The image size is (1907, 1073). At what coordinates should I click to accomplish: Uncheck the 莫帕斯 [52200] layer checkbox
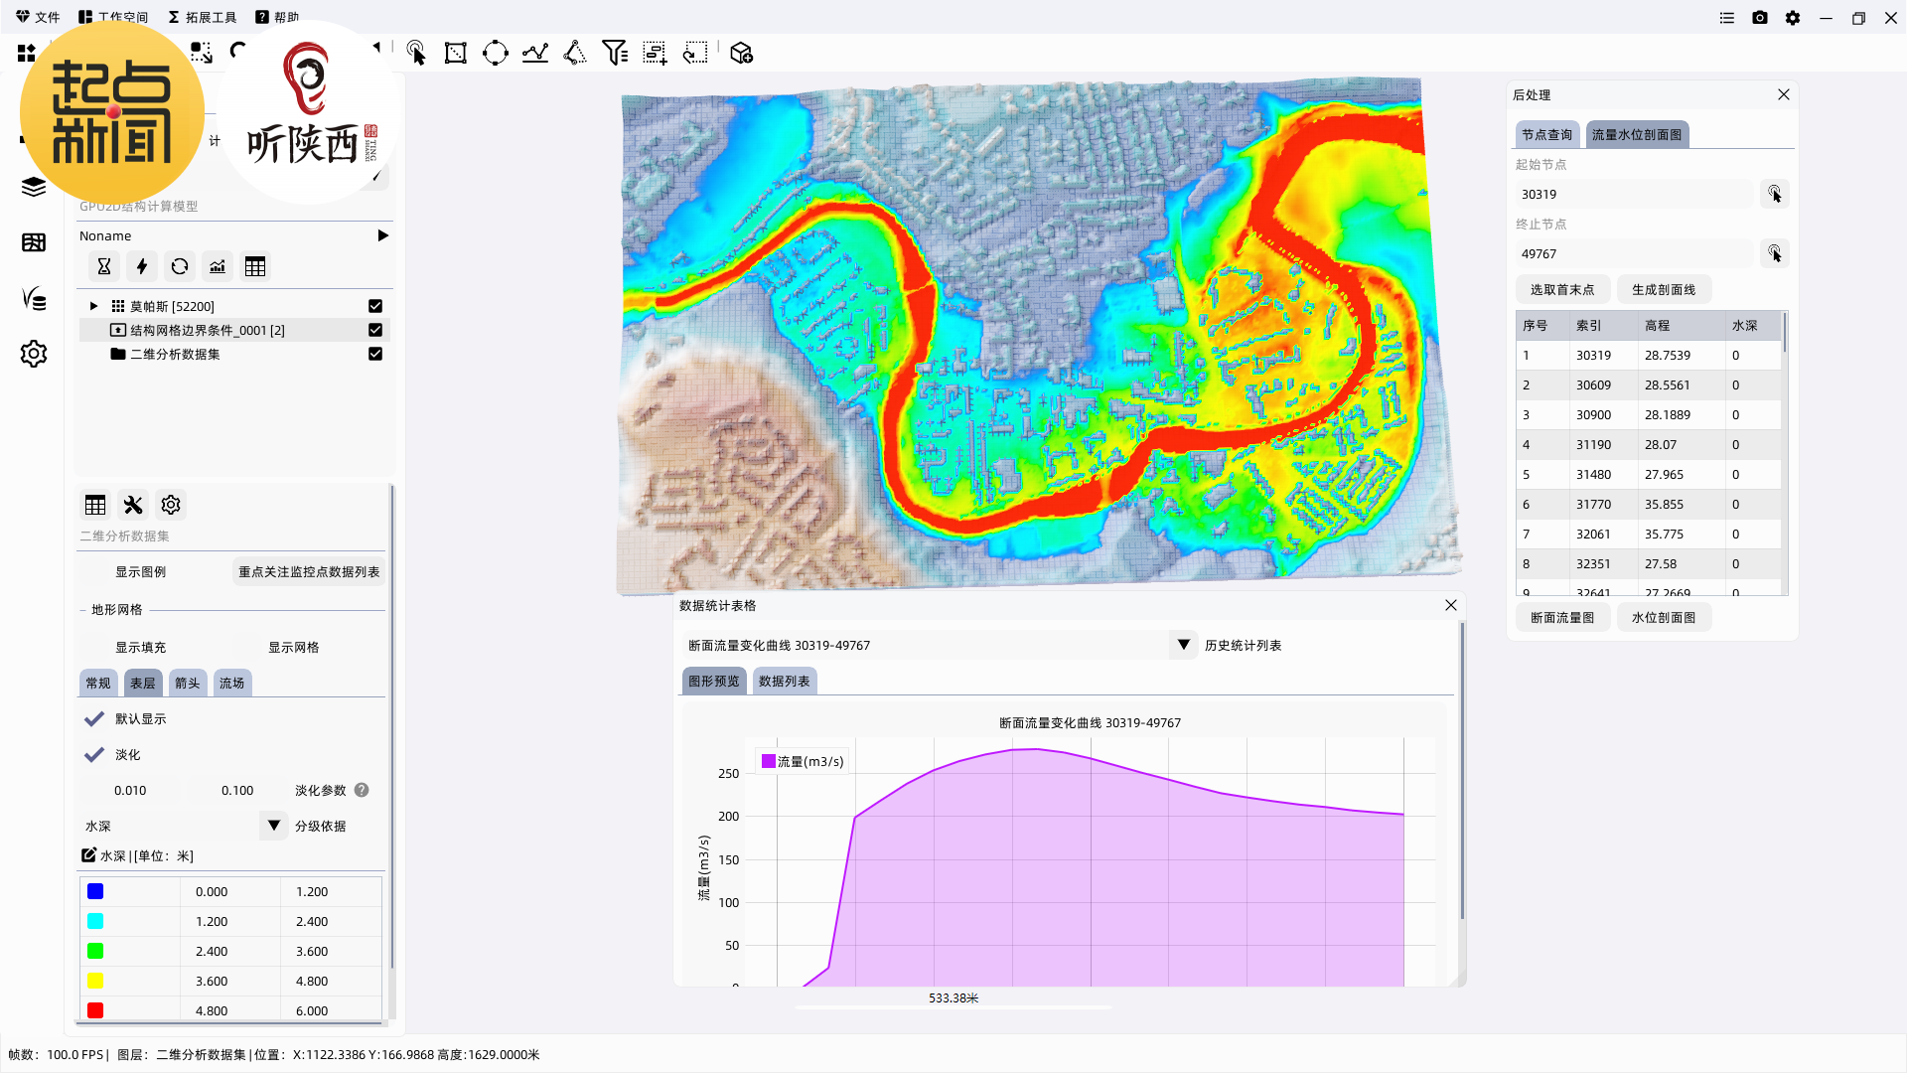pos(375,306)
